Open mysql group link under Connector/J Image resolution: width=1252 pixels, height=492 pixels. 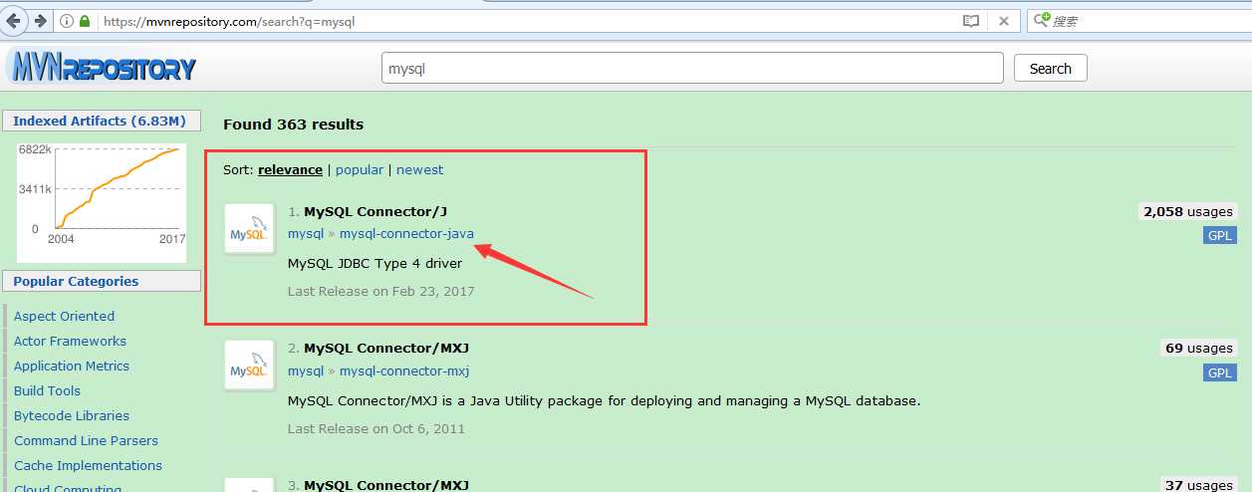tap(306, 233)
